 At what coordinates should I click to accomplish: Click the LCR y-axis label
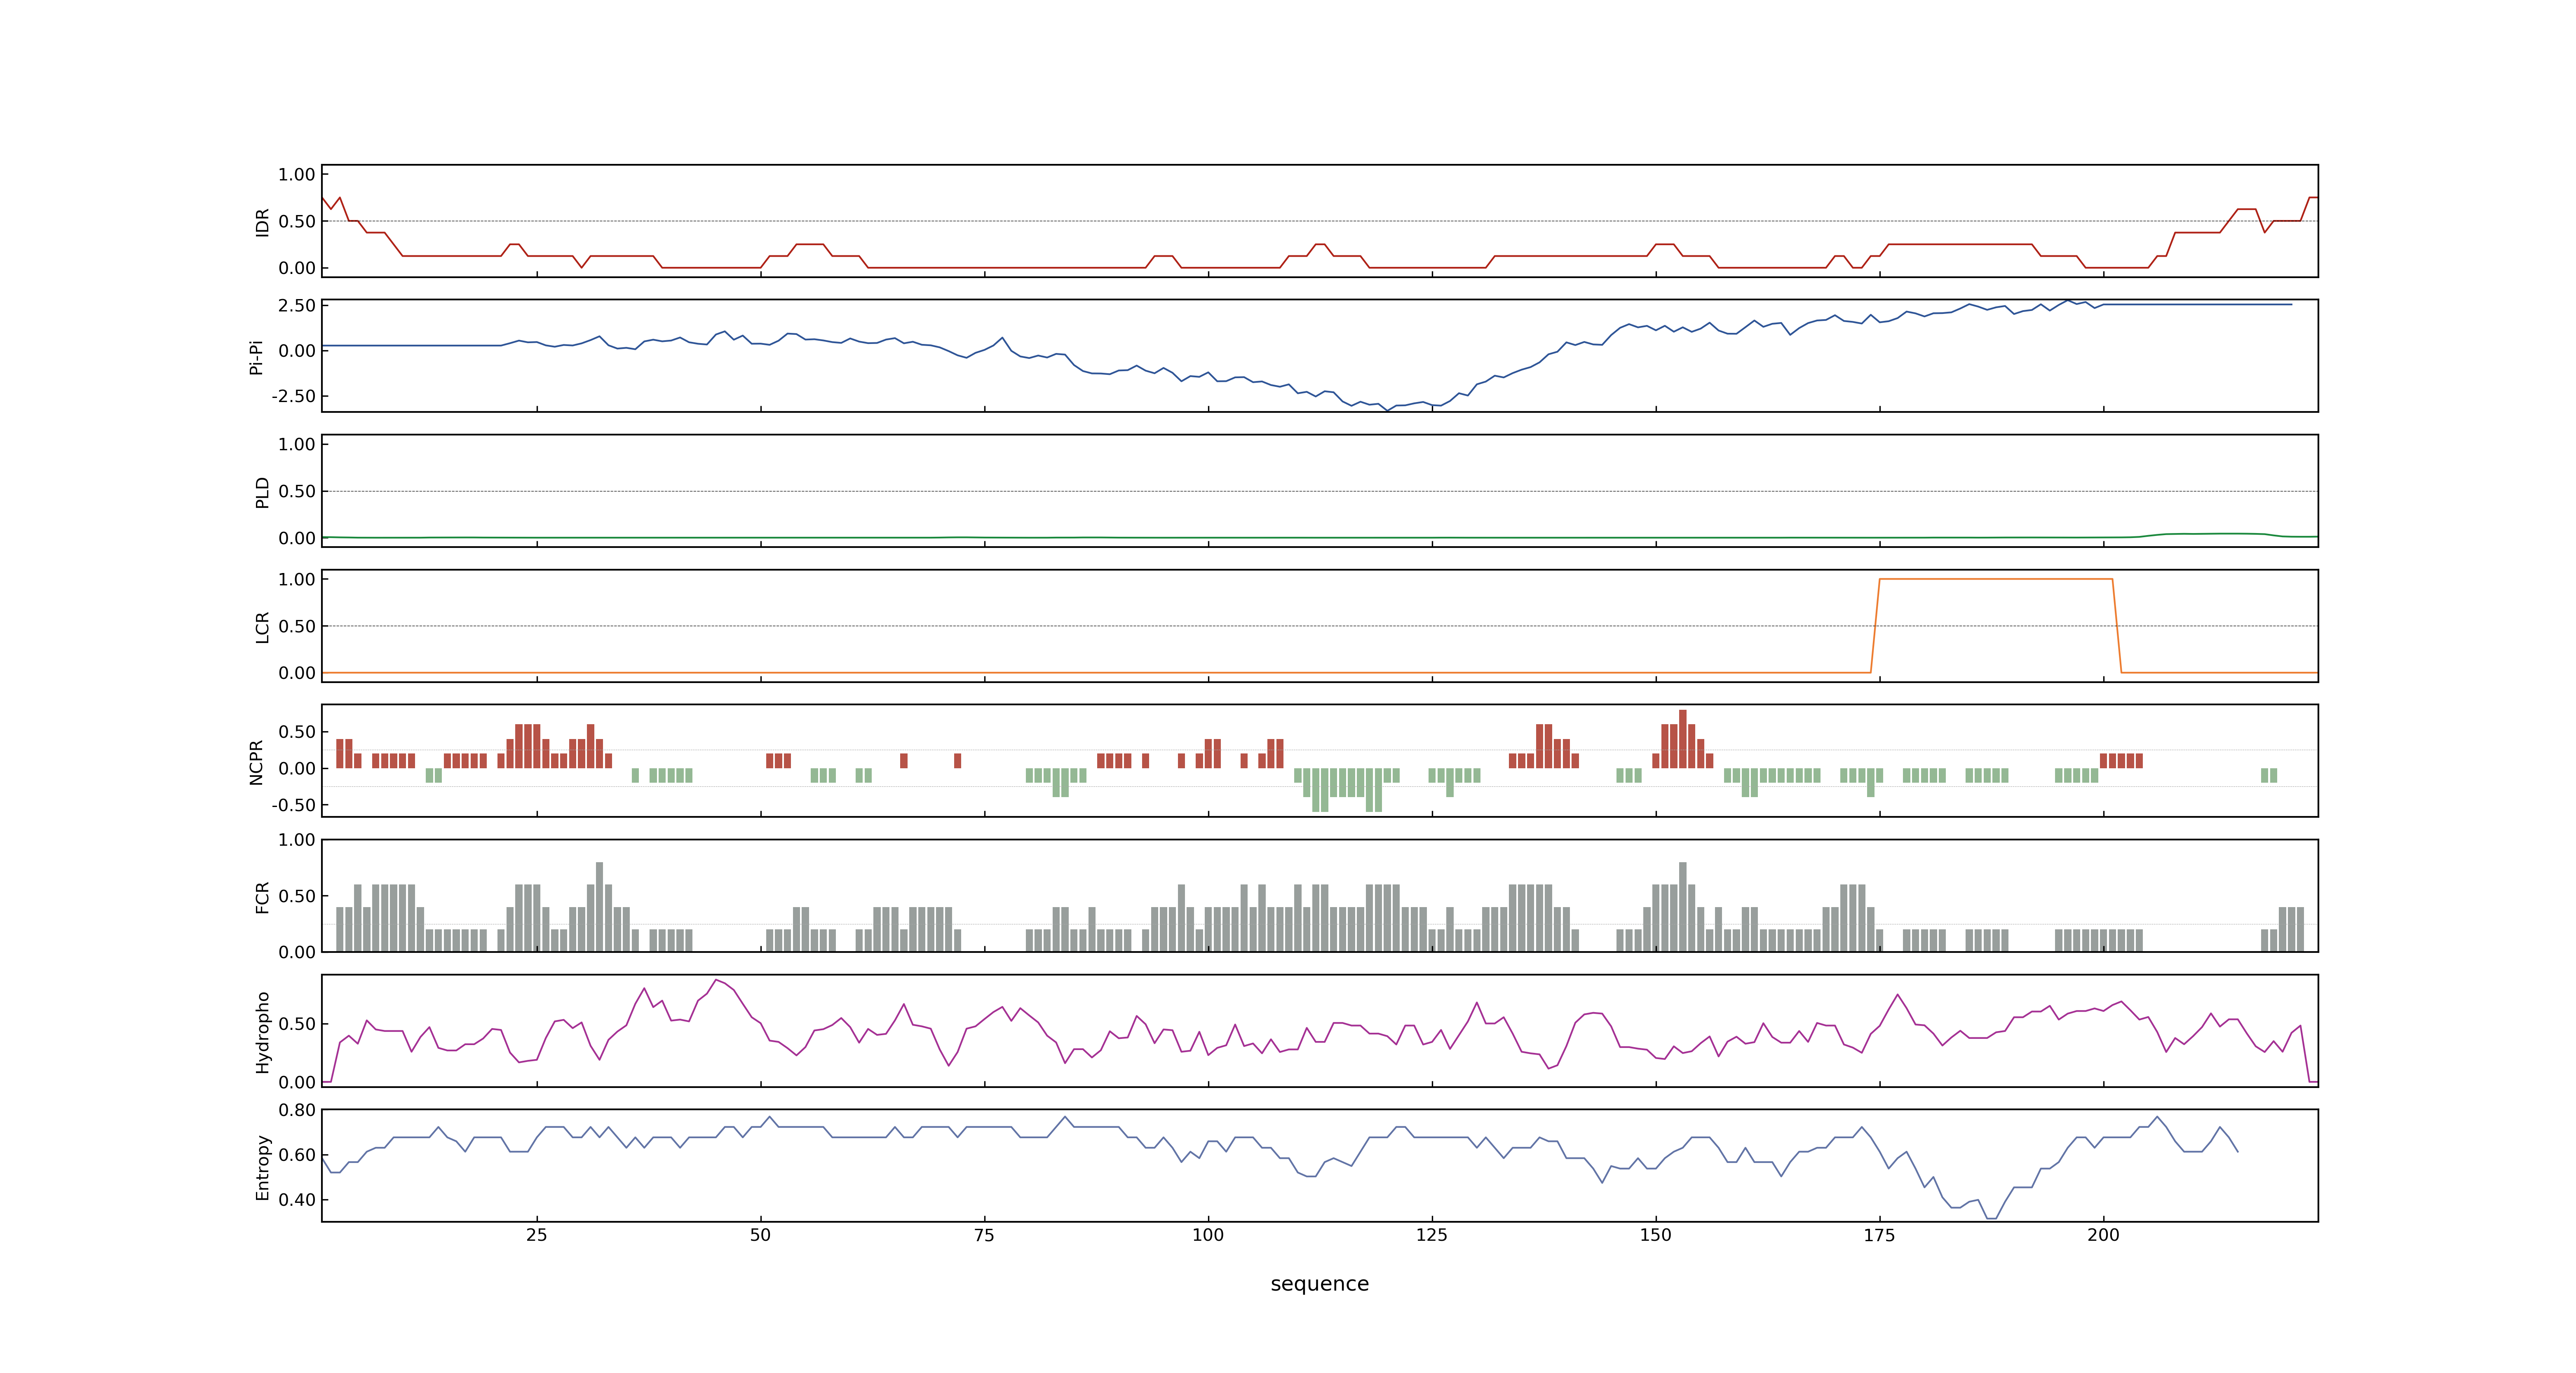click(x=262, y=627)
